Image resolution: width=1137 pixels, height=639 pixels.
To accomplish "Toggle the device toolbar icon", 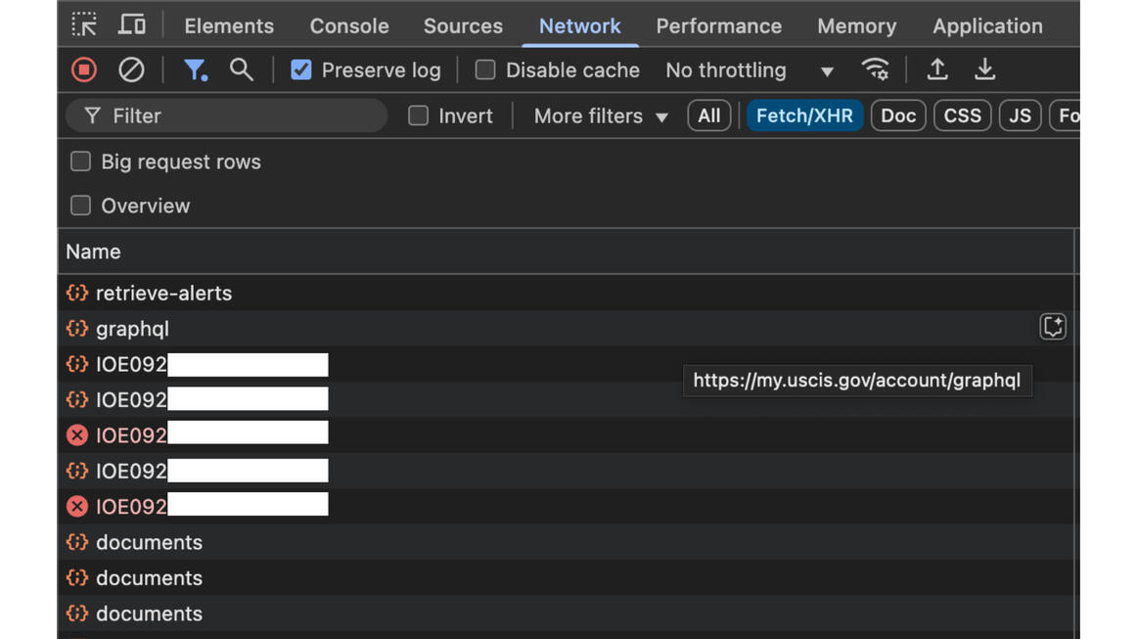I will [131, 24].
